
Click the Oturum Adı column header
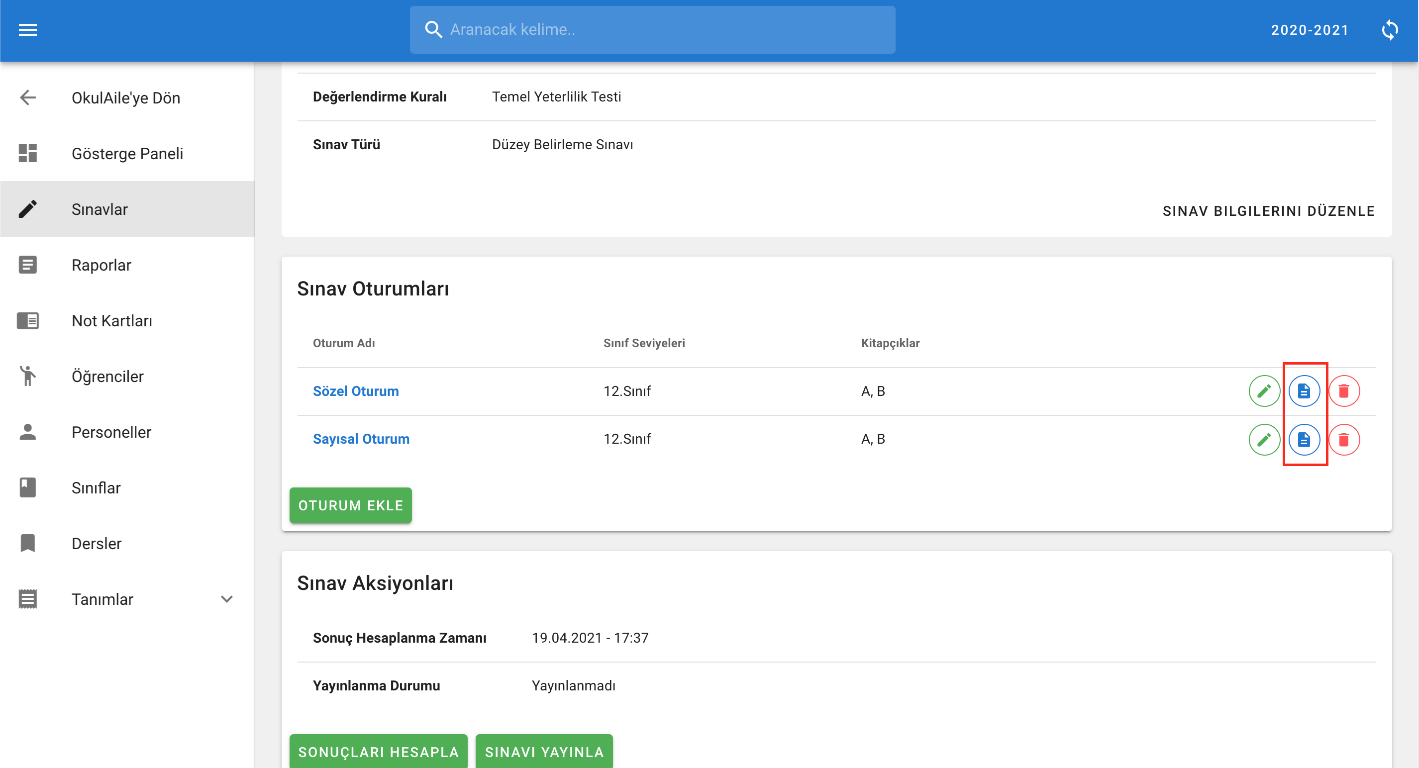[344, 343]
